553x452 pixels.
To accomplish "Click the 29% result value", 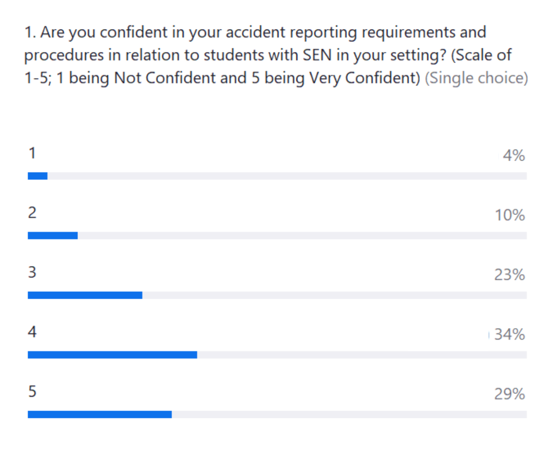I will (510, 394).
